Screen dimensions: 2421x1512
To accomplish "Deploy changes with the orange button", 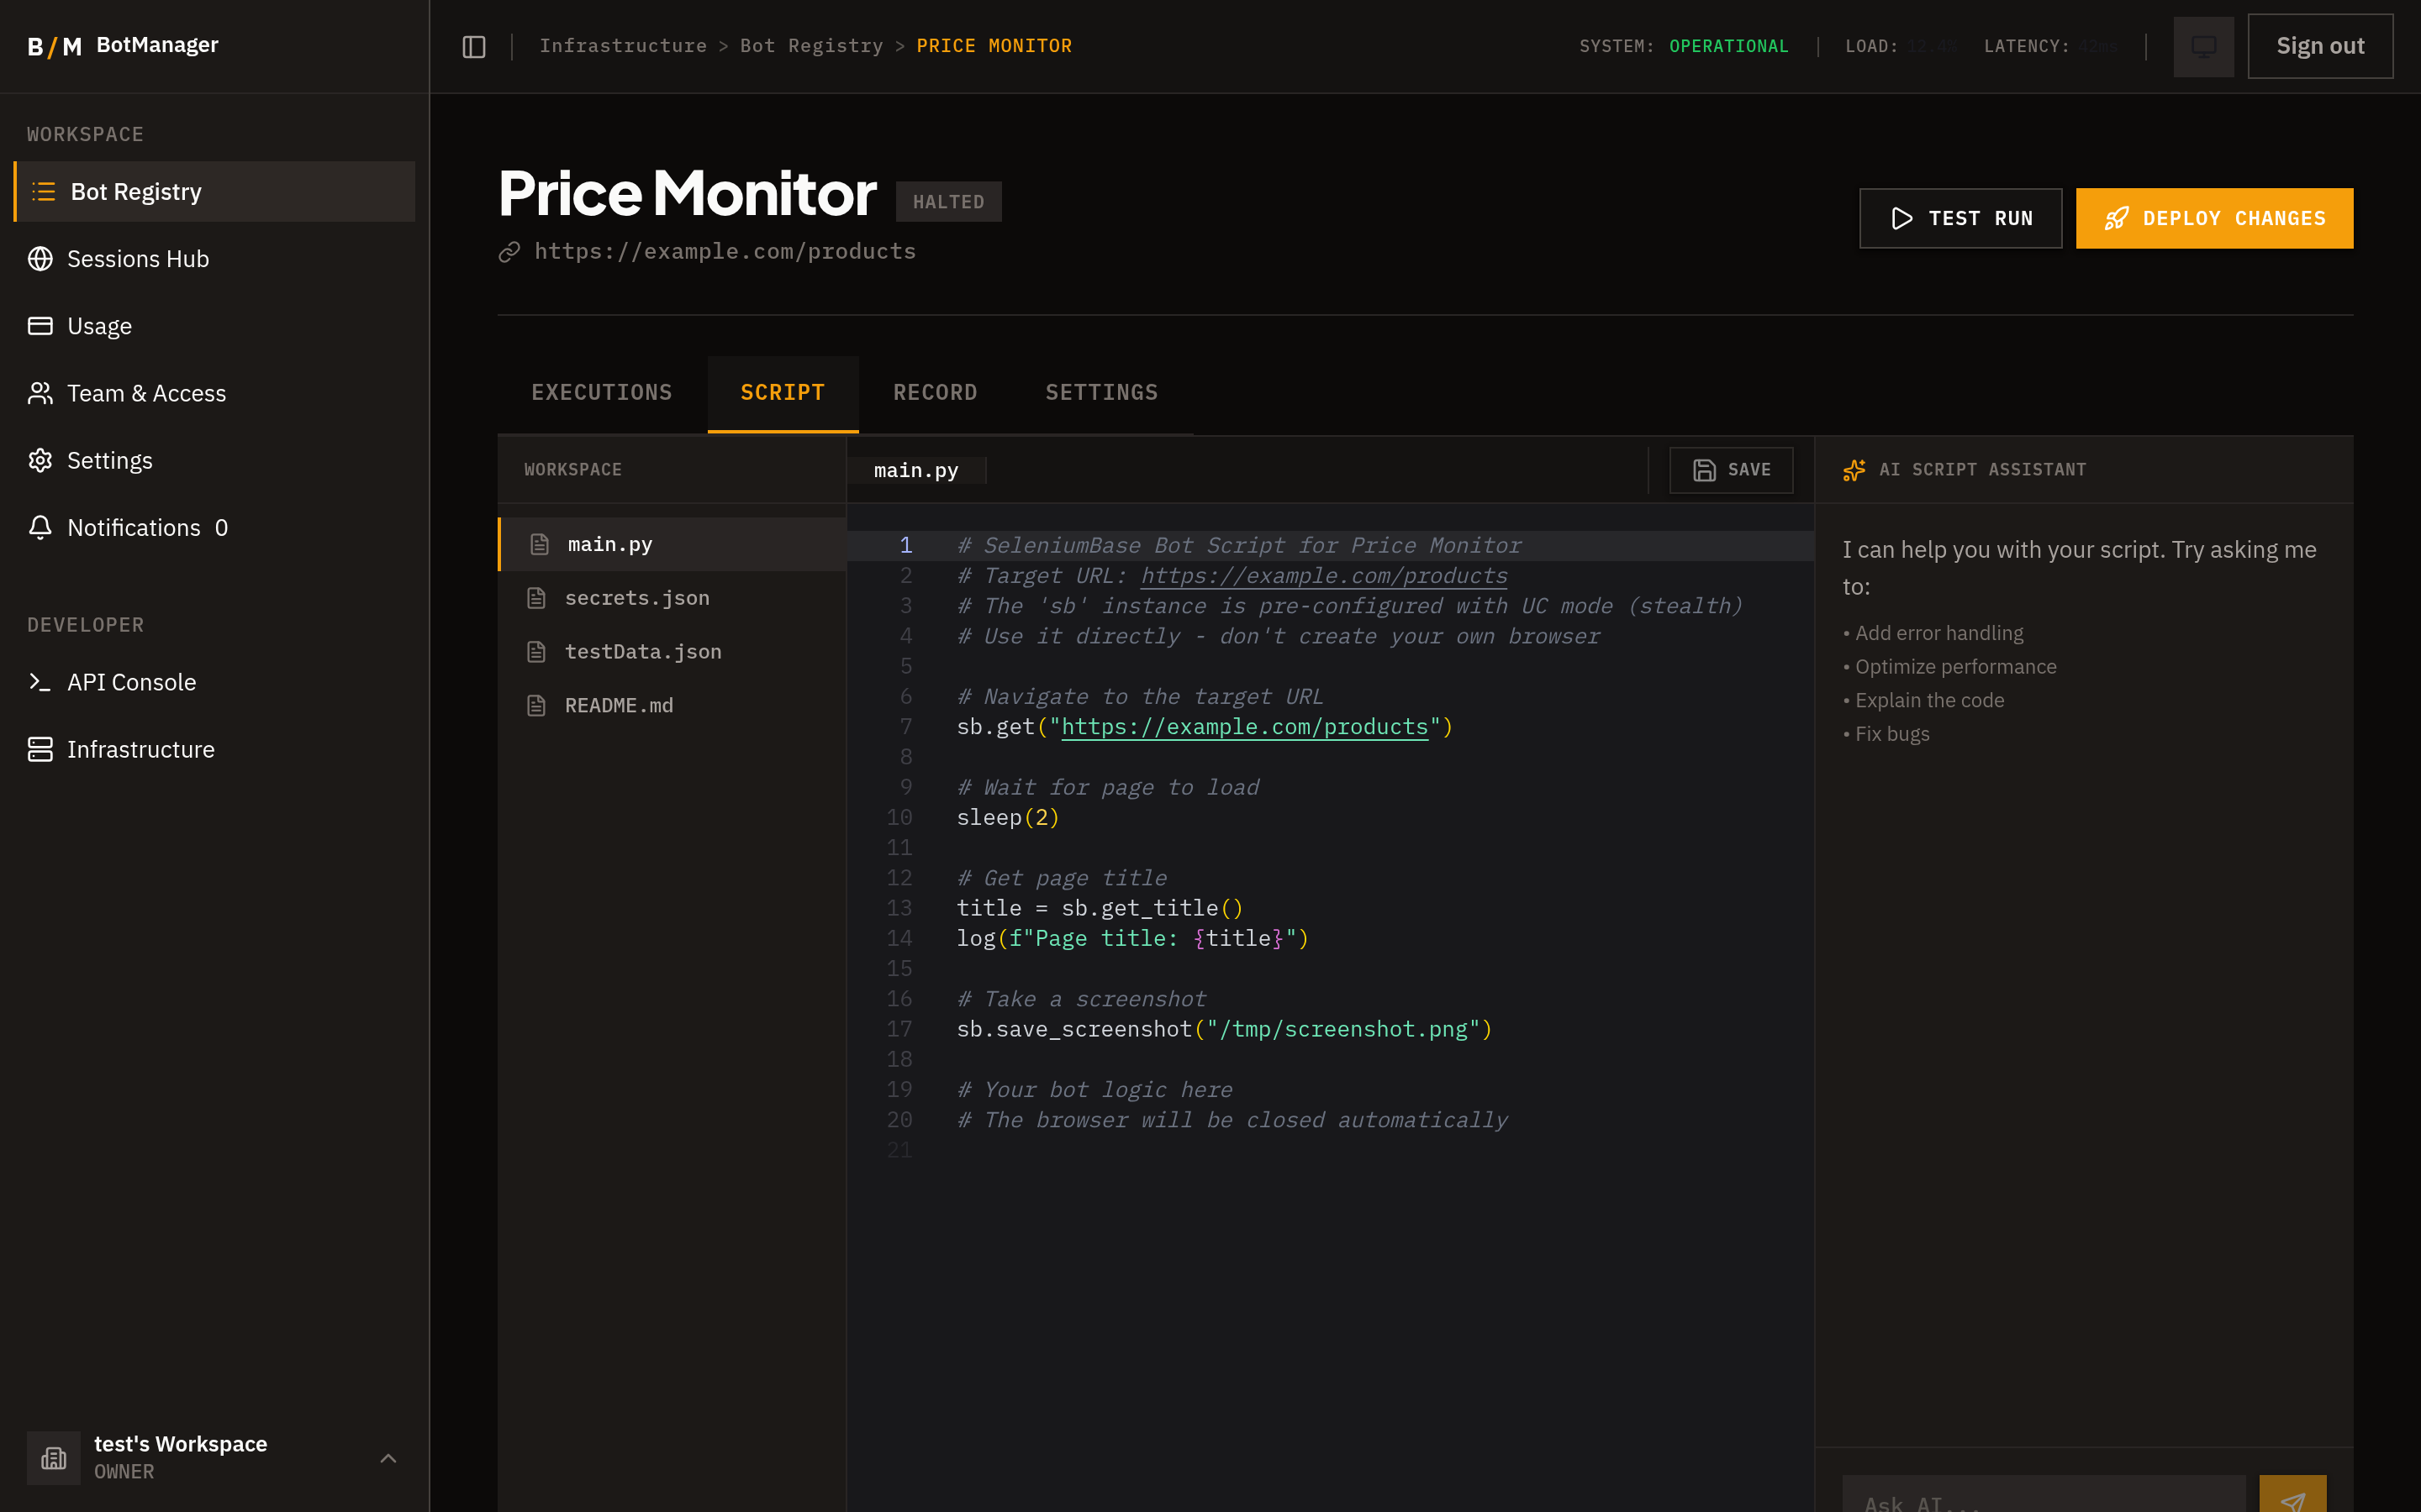I will coord(2214,218).
